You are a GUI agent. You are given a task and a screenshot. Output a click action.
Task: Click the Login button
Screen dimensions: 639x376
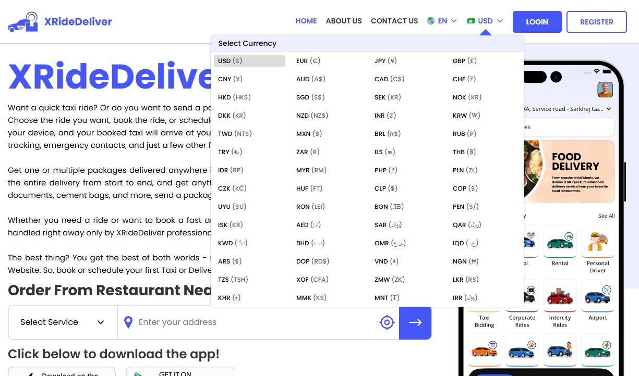537,22
